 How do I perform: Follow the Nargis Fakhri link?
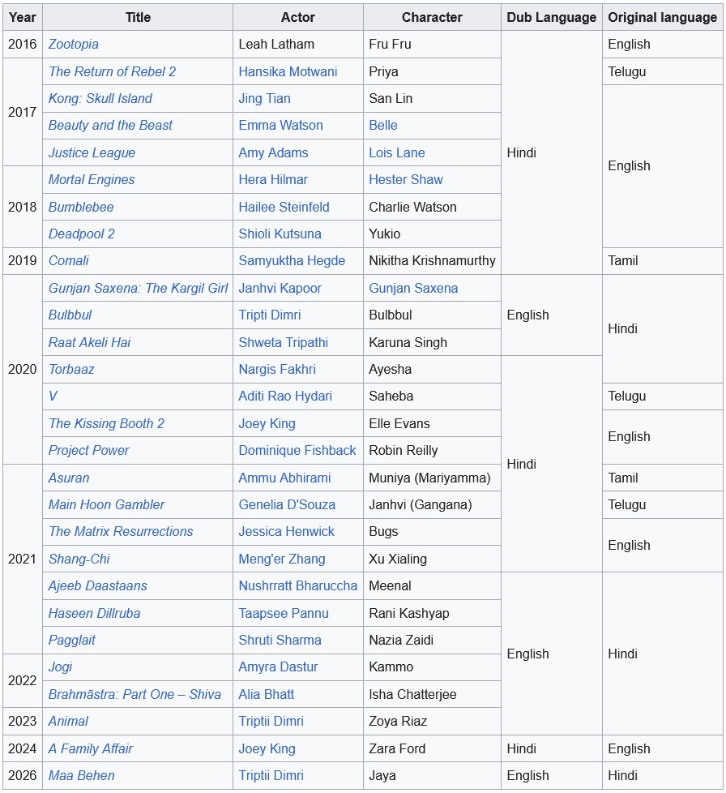point(277,369)
